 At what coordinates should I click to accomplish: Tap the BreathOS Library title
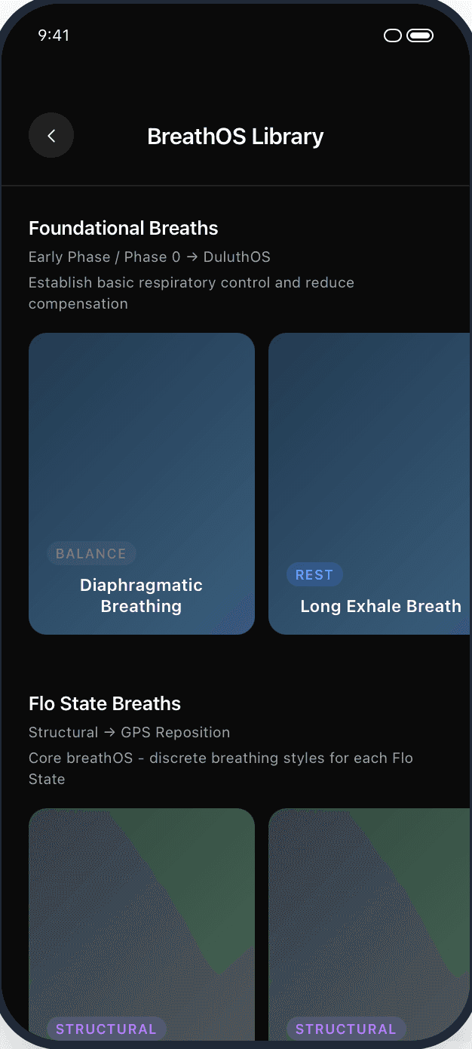click(x=235, y=137)
